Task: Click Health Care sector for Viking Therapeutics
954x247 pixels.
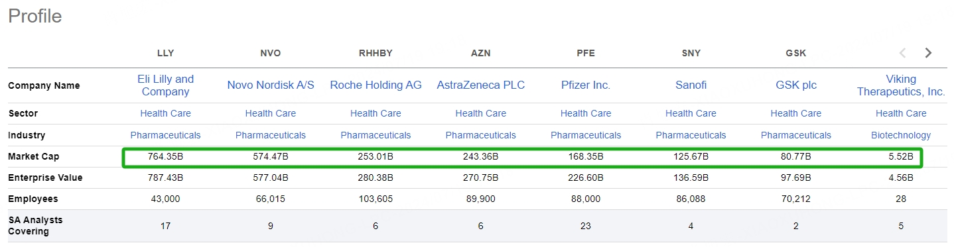Action: (901, 113)
